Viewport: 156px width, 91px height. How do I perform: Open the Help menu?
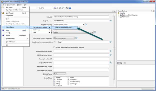coord(25,5)
